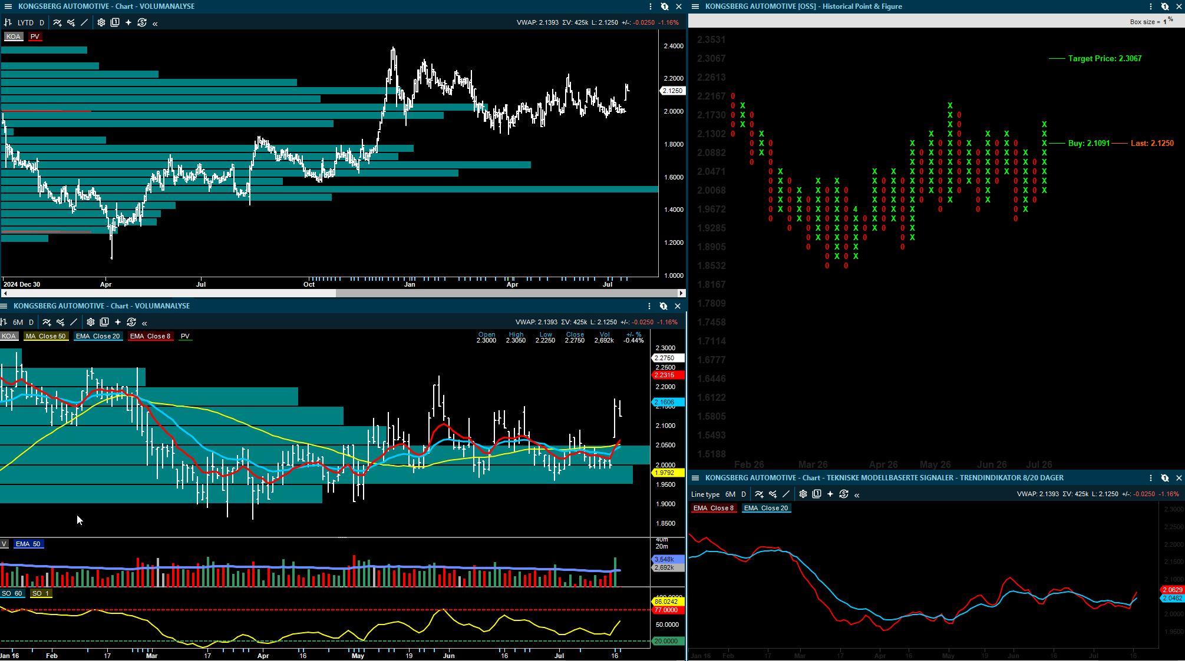Viewport: 1185px width, 661px height.
Task: Activate the crosshair in the Trendindikator chart
Action: [x=830, y=494]
